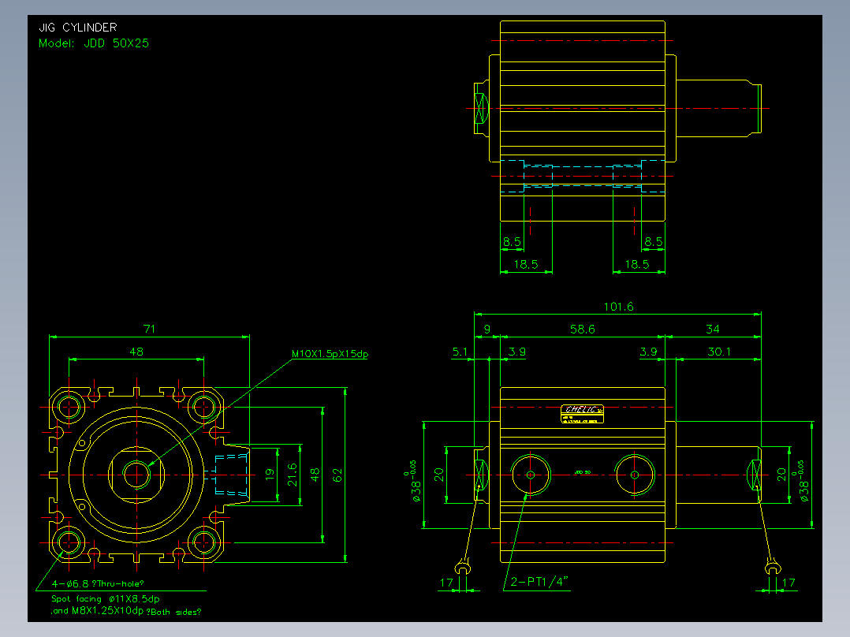Click the "9" dimension text

[487, 329]
